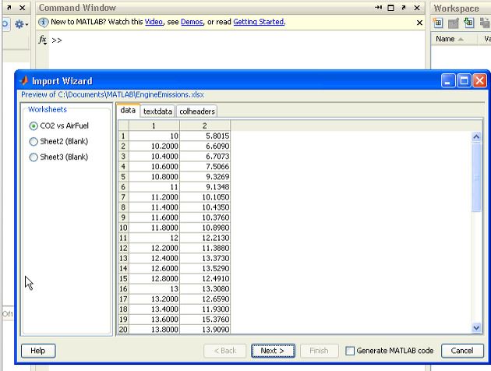Click cell with value 10.2000
The image size is (491, 371).
click(x=154, y=147)
